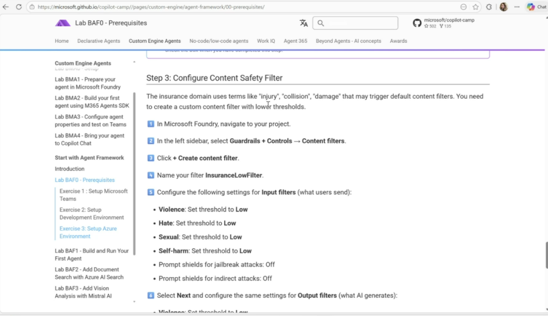548x316 pixels.
Task: Open the Copilot Chat icon in the browser toolbar
Action: click(x=536, y=7)
